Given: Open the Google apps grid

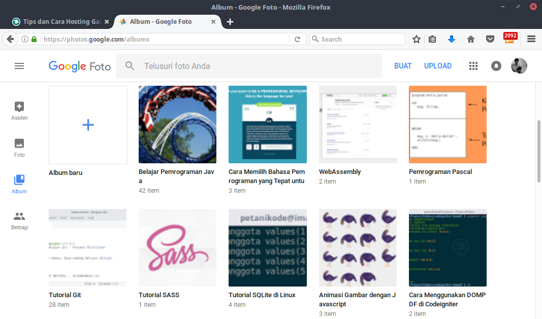Looking at the screenshot, I should [473, 66].
